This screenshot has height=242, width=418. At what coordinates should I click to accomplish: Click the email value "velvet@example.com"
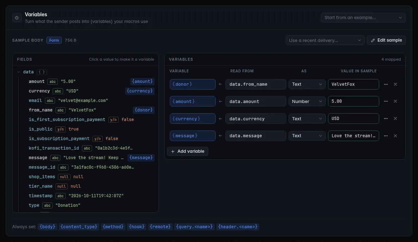click(x=83, y=101)
